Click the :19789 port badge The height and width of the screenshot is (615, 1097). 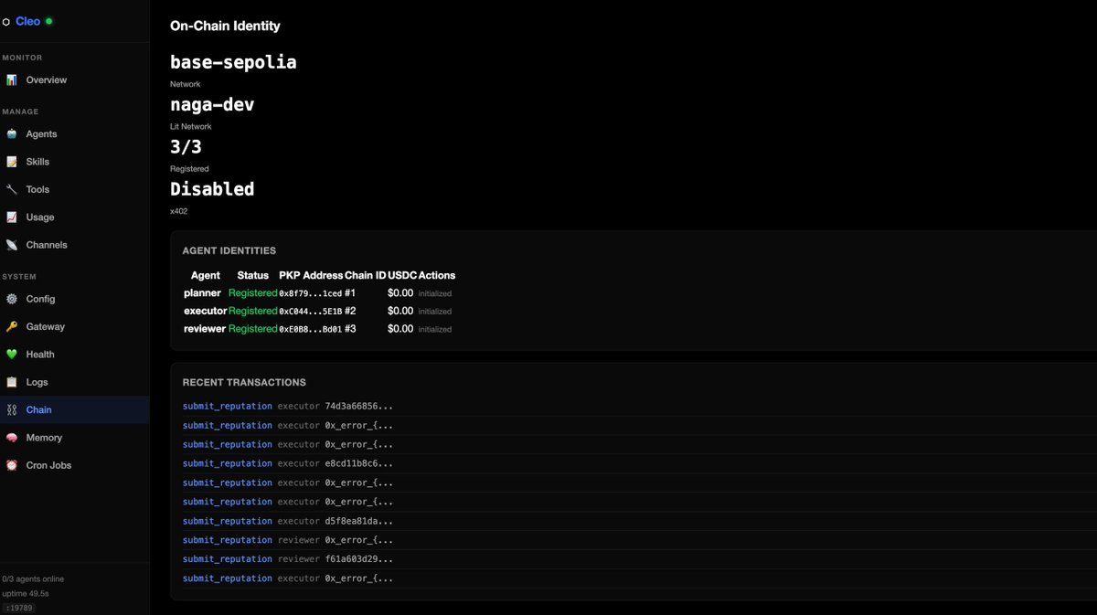point(18,607)
